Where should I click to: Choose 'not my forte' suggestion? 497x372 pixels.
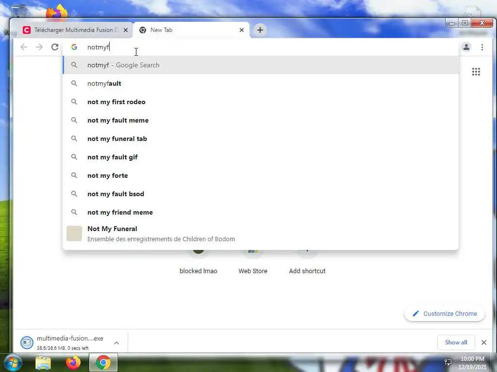261,175
